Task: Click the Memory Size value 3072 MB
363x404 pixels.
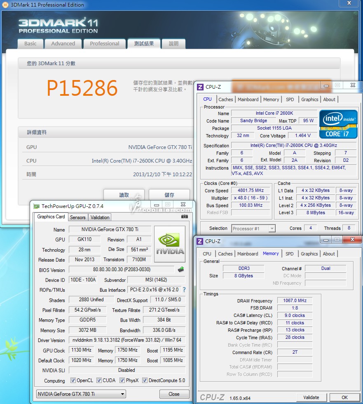Action: (87, 330)
